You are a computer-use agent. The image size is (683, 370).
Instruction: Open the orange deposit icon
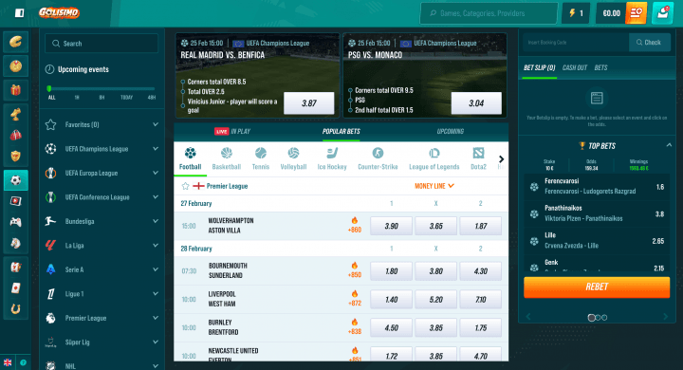pyautogui.click(x=636, y=13)
